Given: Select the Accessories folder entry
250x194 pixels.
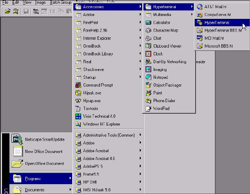Looking at the screenshot, I should pos(108,7).
